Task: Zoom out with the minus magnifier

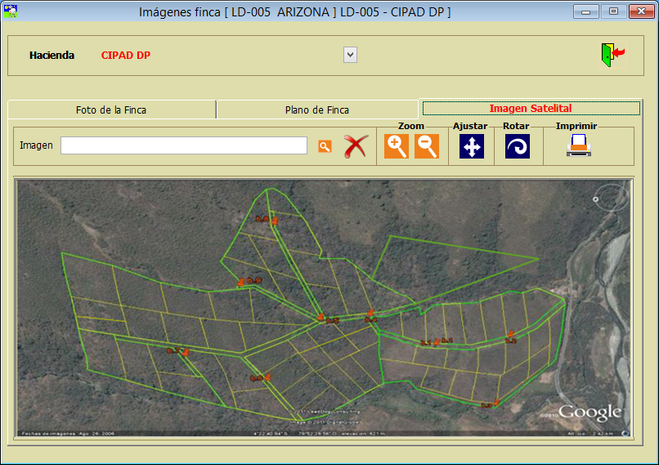Action: tap(427, 146)
